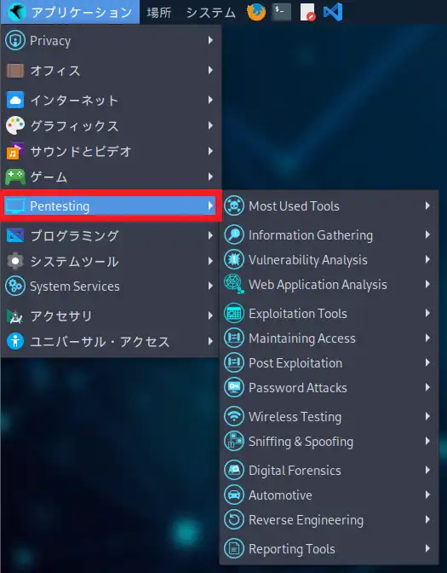The height and width of the screenshot is (573, 447).
Task: Click the グラフィックス palette icon
Action: coord(15,125)
